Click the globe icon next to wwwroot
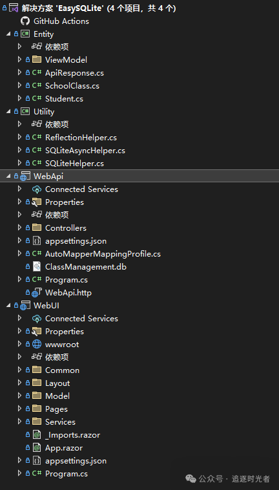279x490 pixels. 37,344
